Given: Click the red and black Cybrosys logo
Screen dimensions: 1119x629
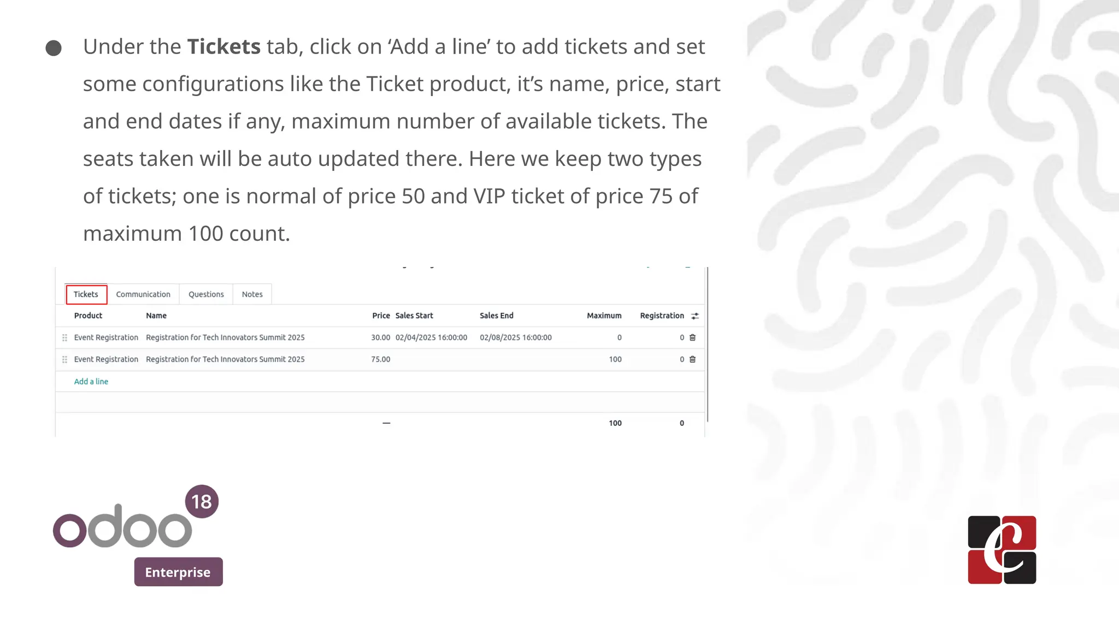Looking at the screenshot, I should click(x=1002, y=550).
